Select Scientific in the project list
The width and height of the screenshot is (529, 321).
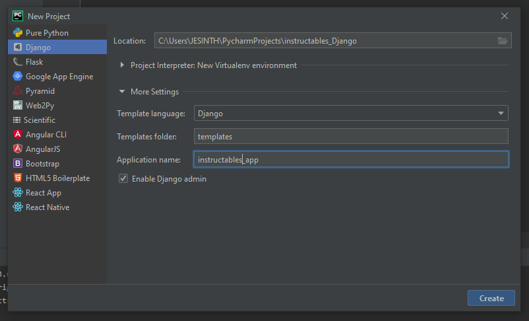(x=40, y=120)
